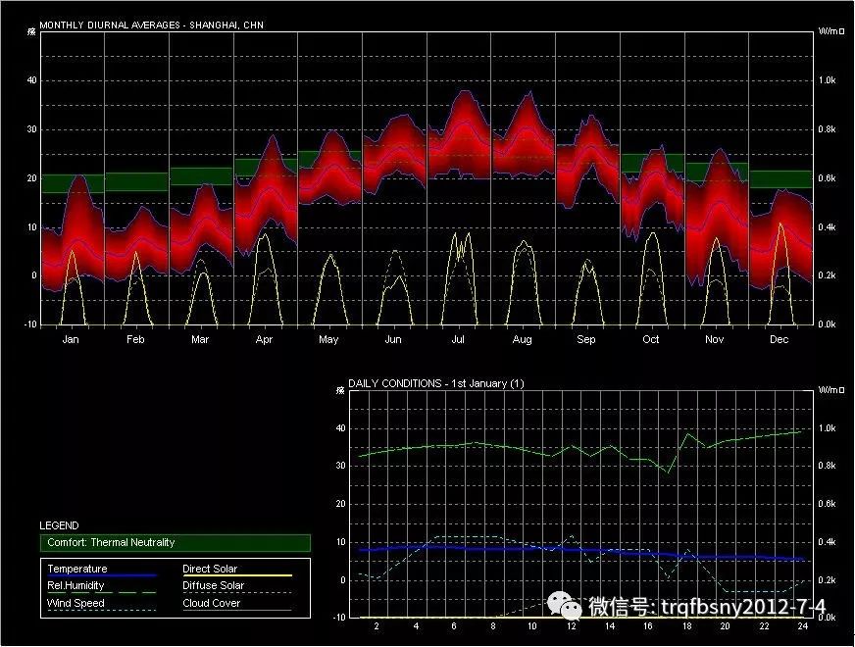
Task: Click the LEGEND heading text
Action: [59, 525]
